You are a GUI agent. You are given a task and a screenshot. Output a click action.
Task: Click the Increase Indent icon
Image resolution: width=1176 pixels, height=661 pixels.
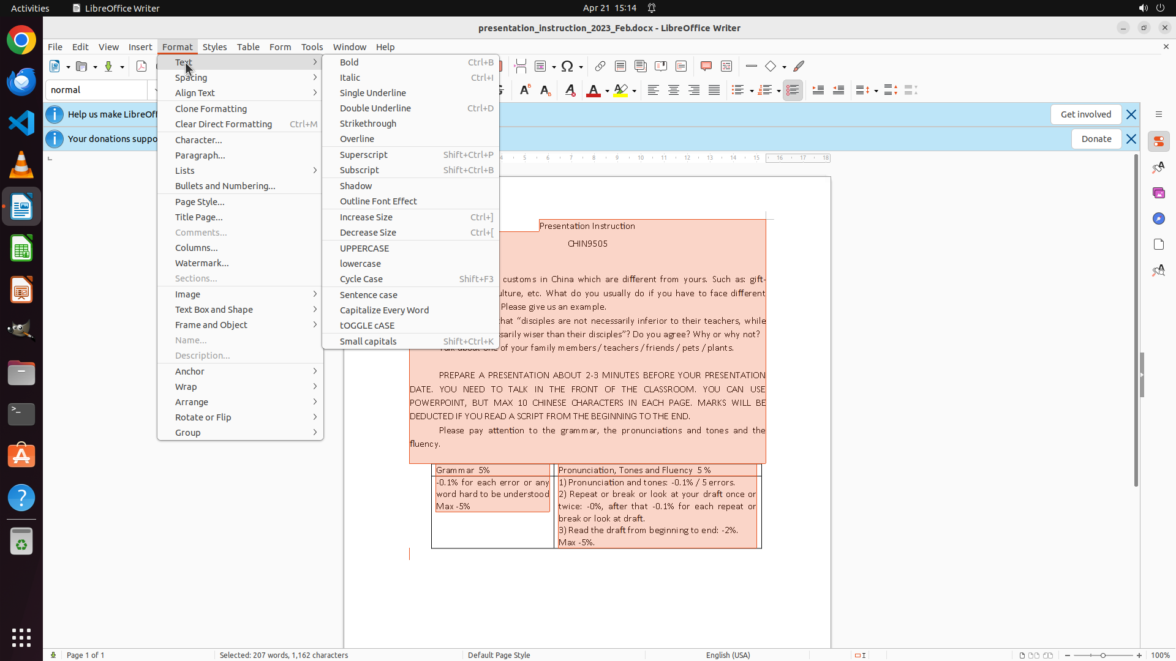818,91
